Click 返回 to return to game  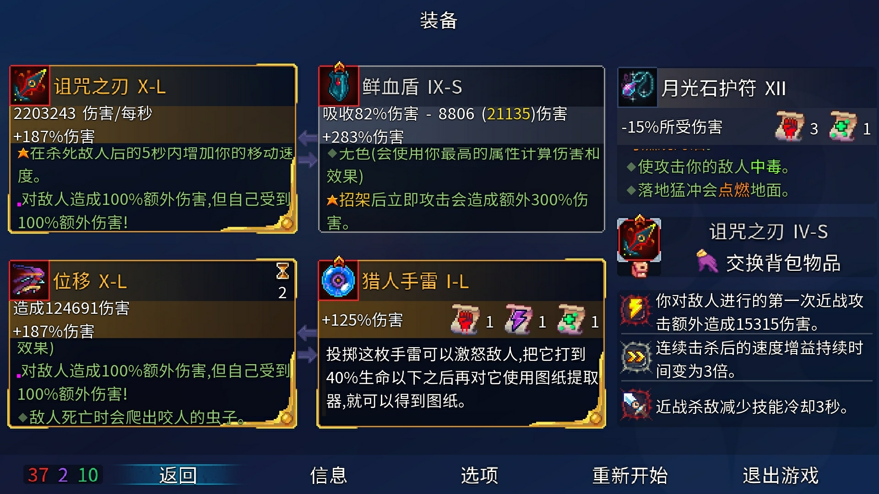tap(178, 475)
